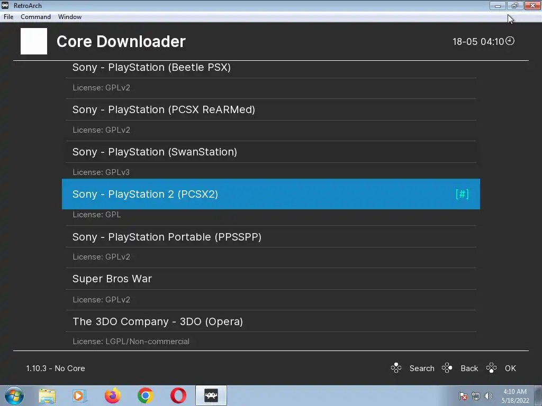Click the License: GPLv2 sublabel under PCSX ReARMed
Viewport: 542px width, 406px height.
tap(101, 130)
